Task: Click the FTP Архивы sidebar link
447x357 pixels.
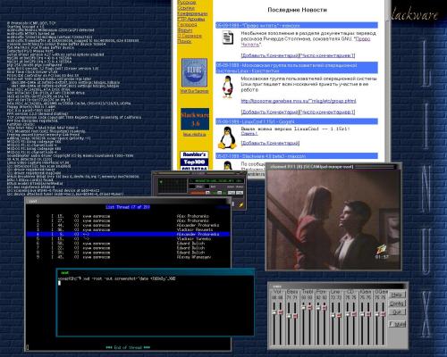Action: click(x=191, y=19)
